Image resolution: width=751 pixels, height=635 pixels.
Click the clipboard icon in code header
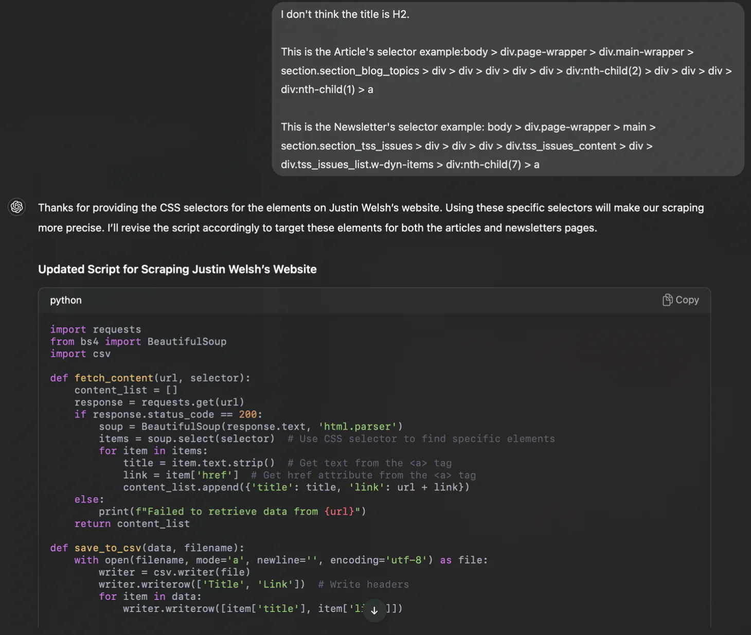pos(667,300)
